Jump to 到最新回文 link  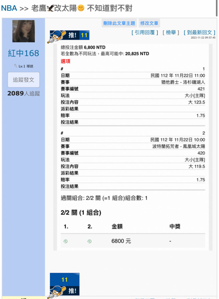tap(199, 33)
